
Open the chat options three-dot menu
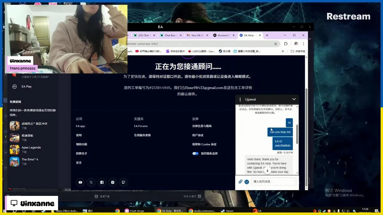tap(240, 99)
